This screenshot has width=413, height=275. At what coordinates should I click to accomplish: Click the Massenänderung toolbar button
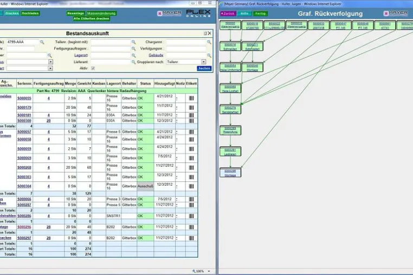101,13
